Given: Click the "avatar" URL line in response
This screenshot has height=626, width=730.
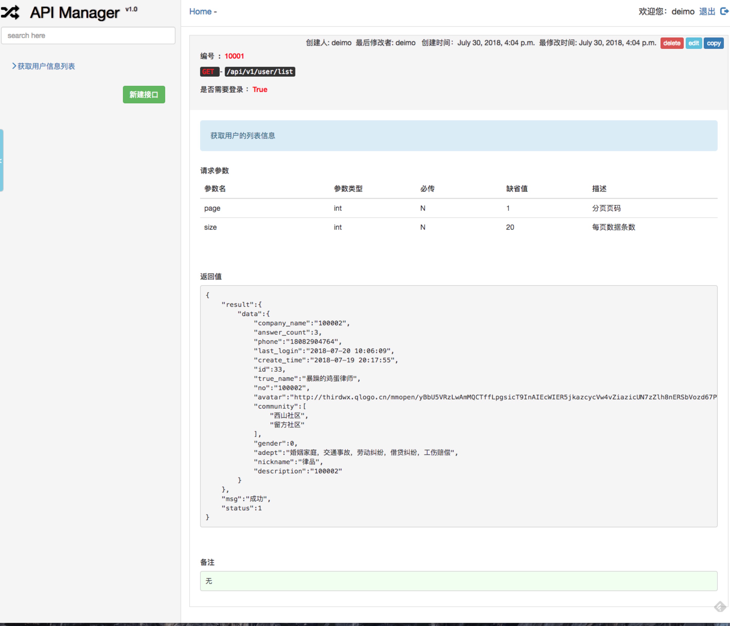Looking at the screenshot, I should click(x=485, y=397).
